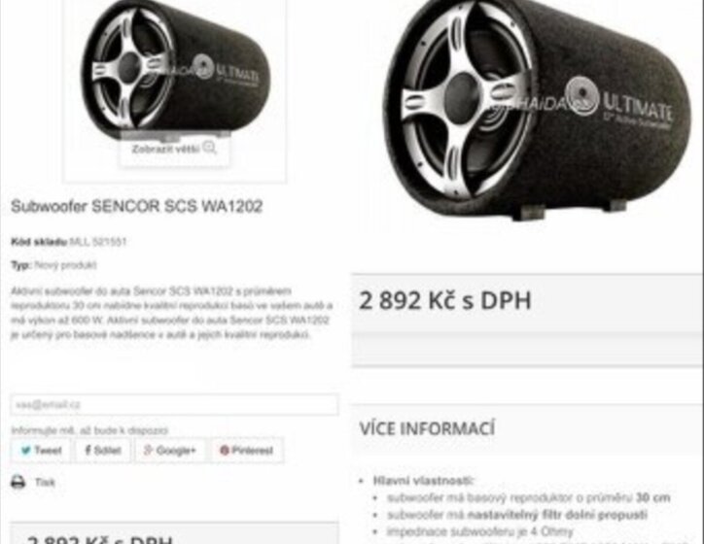
Task: Focus the email notification input field
Action: [175, 405]
